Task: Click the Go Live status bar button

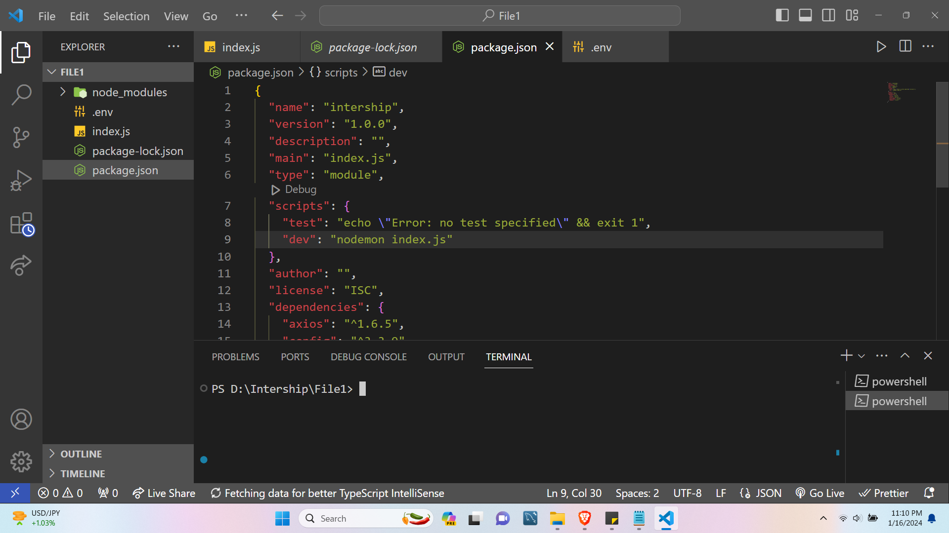Action: click(820, 494)
